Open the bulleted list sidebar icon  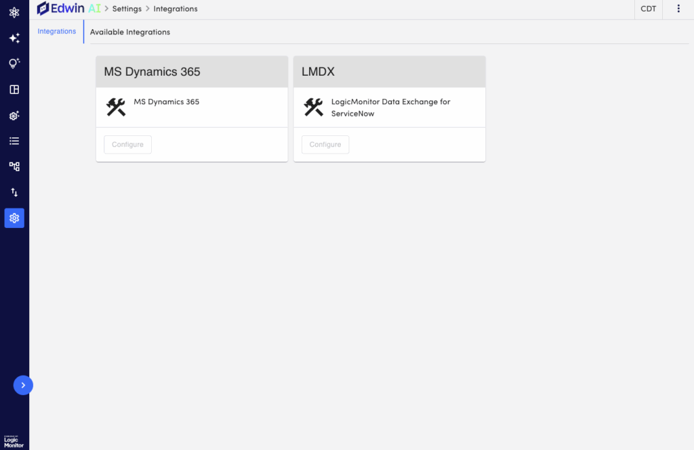click(x=14, y=141)
